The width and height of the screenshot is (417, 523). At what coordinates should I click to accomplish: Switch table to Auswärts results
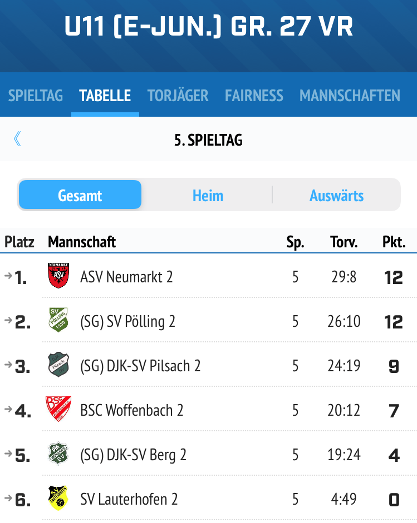(336, 196)
